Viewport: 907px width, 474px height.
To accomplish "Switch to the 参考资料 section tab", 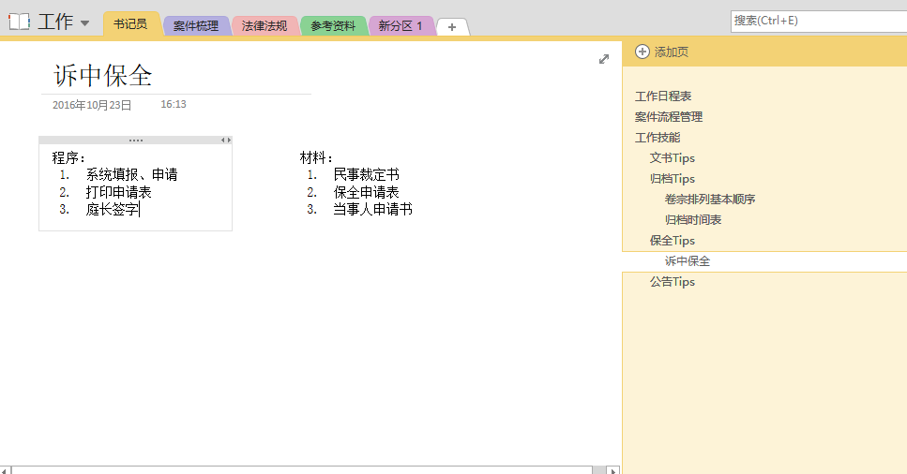I will pyautogui.click(x=333, y=26).
